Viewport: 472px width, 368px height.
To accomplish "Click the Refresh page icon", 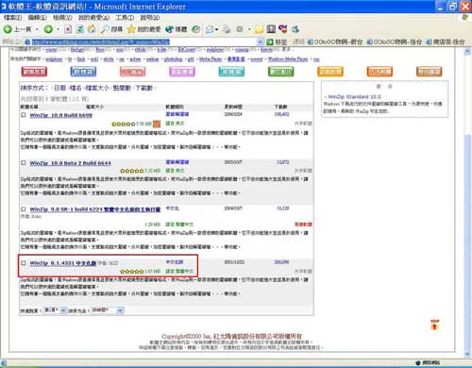I will 80,29.
